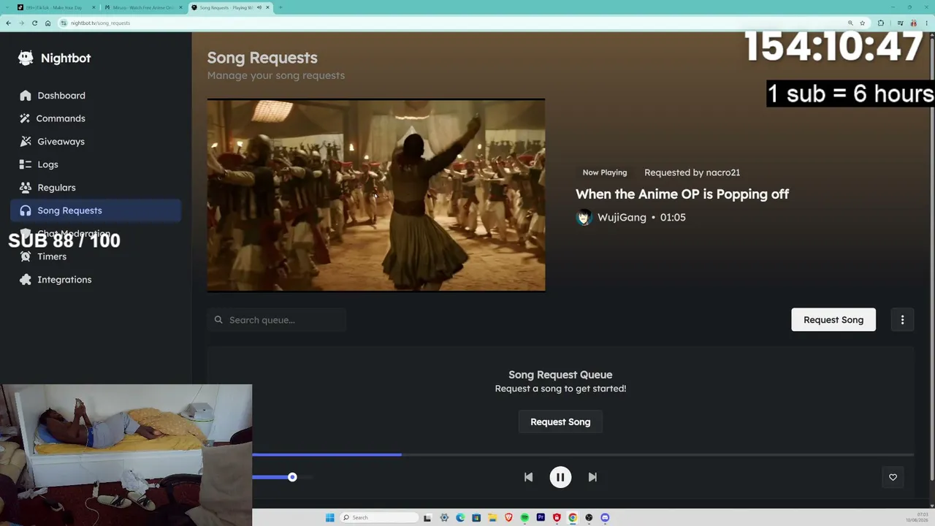Open File Explorer from the taskbar
This screenshot has height=526, width=935.
pos(492,517)
